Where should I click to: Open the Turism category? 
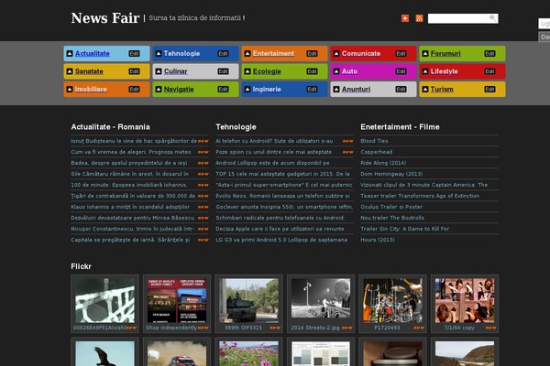coord(442,90)
